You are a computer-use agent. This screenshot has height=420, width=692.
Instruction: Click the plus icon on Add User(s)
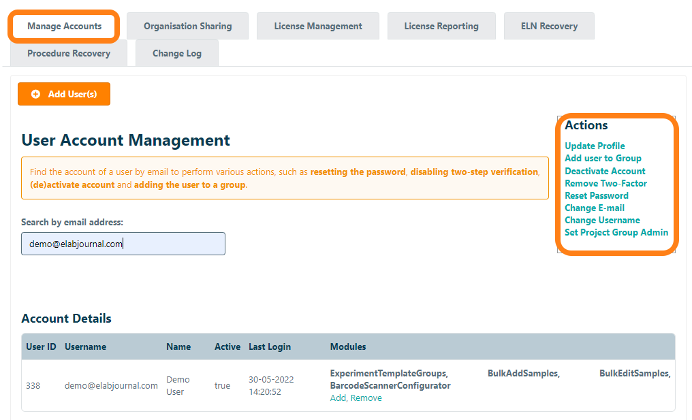click(x=35, y=95)
